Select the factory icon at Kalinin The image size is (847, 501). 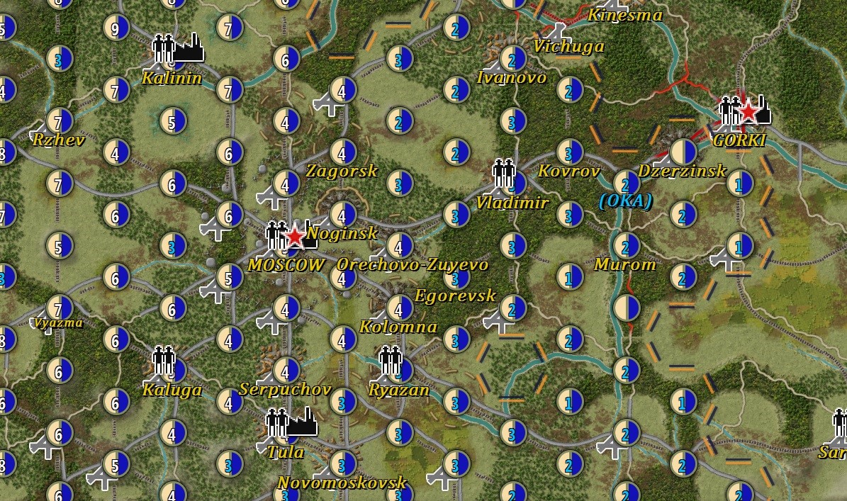[x=189, y=48]
